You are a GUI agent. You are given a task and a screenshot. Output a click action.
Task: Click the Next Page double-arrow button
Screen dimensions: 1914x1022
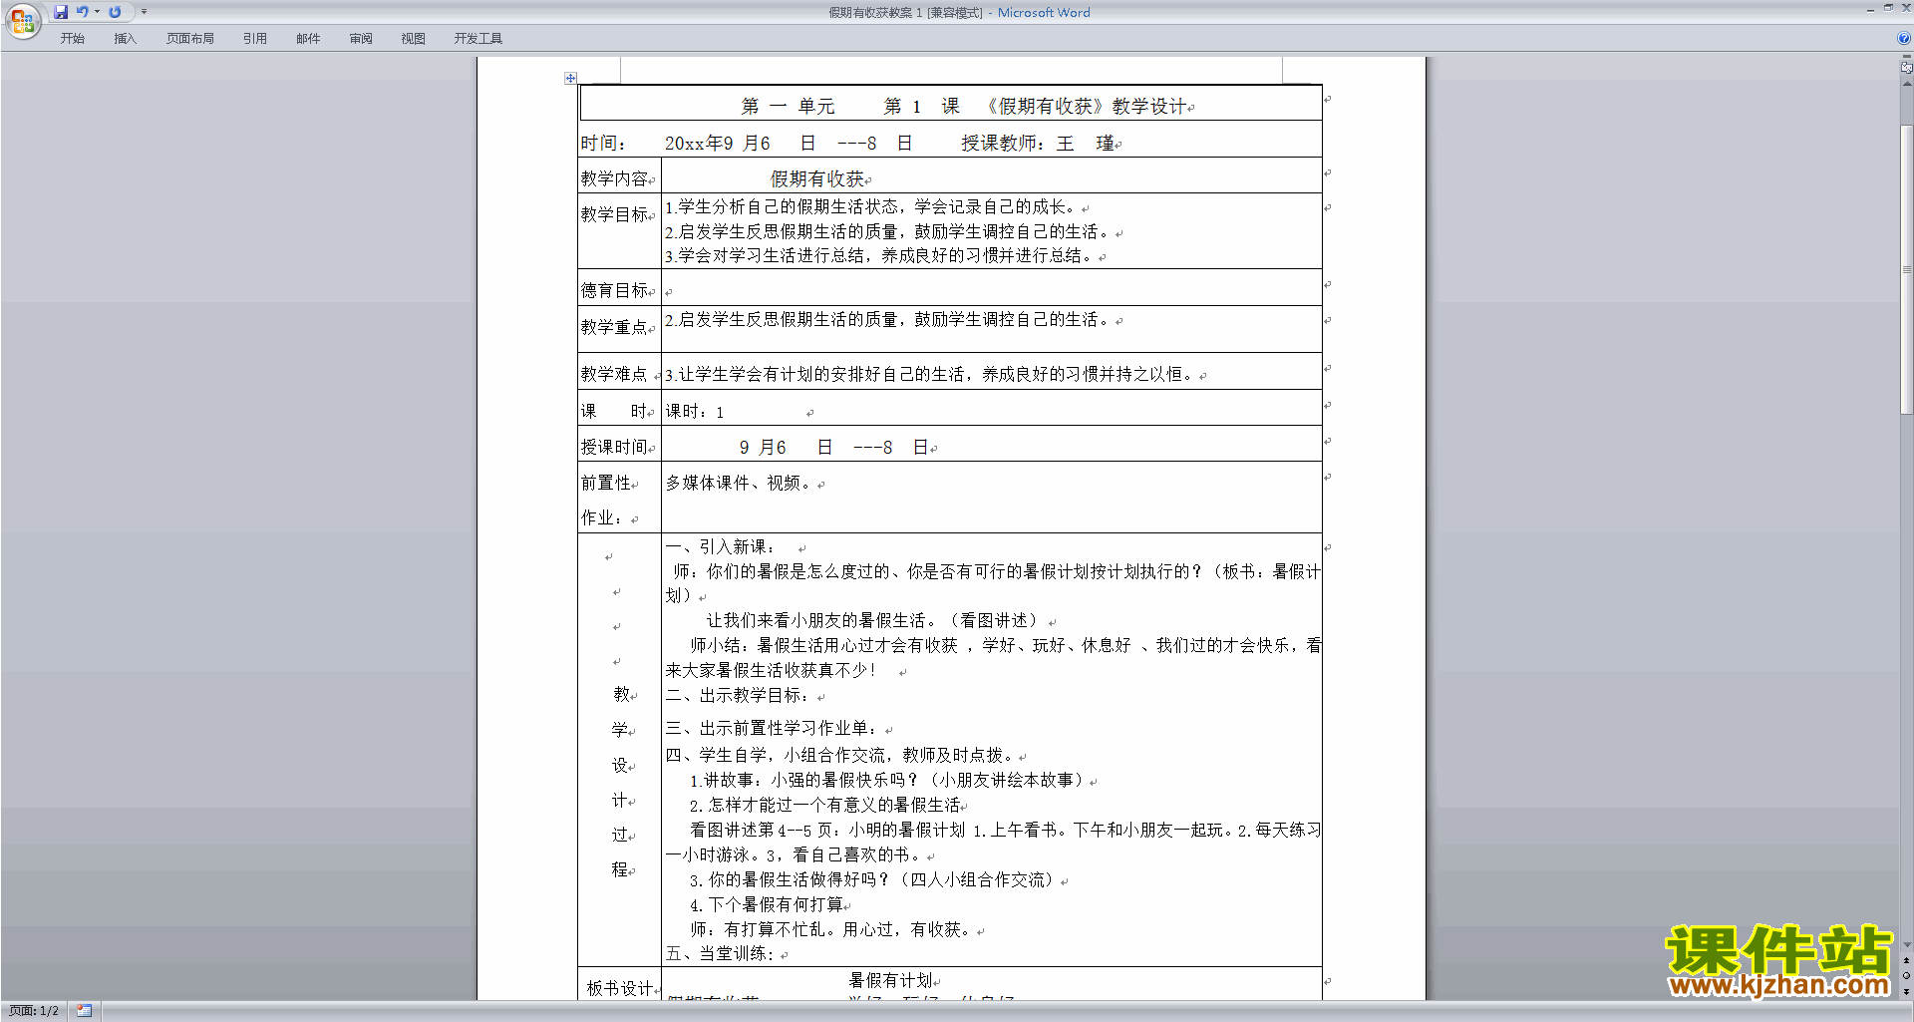point(1906,991)
